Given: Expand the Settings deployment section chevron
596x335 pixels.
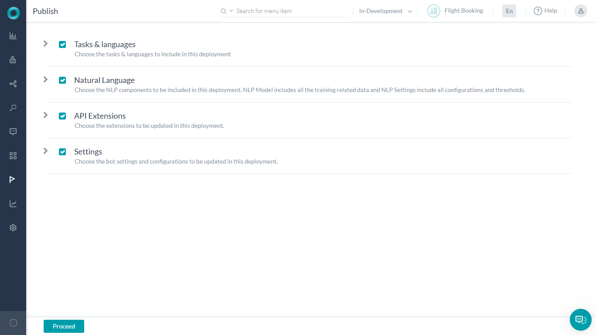Looking at the screenshot, I should 45,151.
